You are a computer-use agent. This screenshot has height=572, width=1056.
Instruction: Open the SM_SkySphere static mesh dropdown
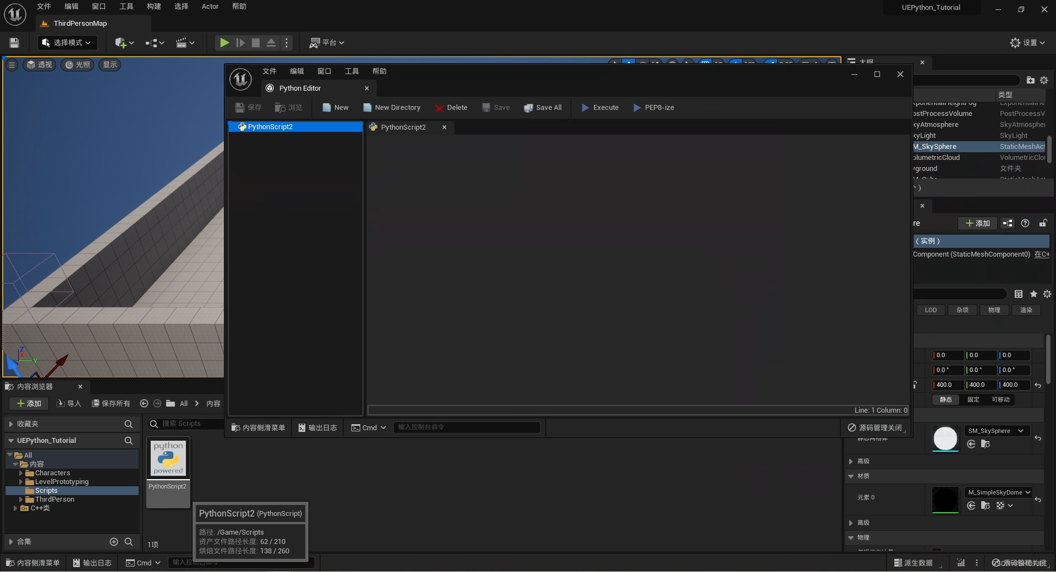[x=996, y=431]
